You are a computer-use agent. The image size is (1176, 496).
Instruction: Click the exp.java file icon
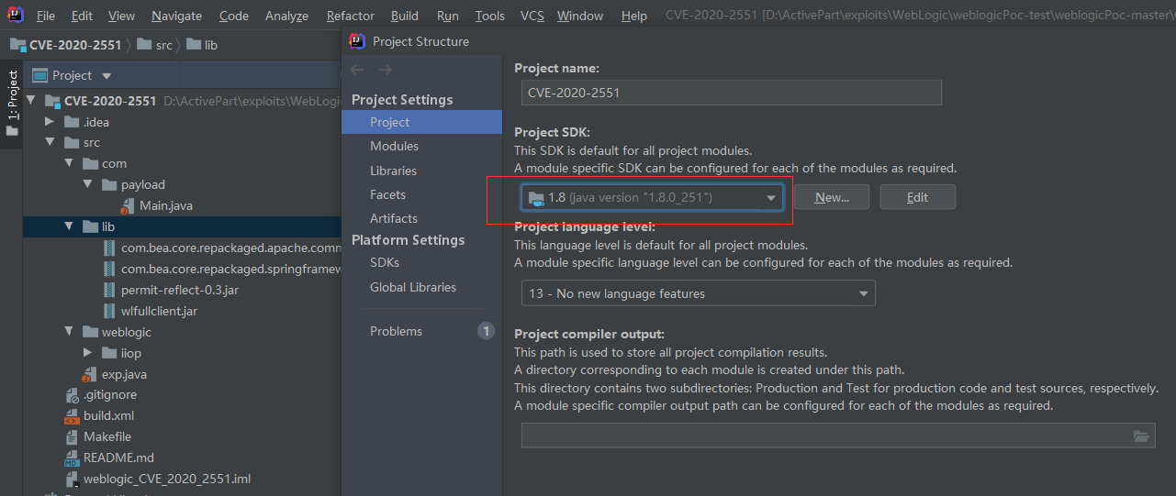pyautogui.click(x=90, y=374)
